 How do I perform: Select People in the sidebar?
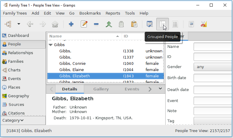pos(23,44)
